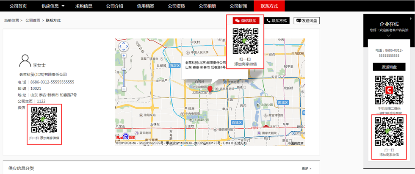The width and height of the screenshot is (415, 174).
Task: Click the red 微信联系 button
Action: click(x=246, y=20)
